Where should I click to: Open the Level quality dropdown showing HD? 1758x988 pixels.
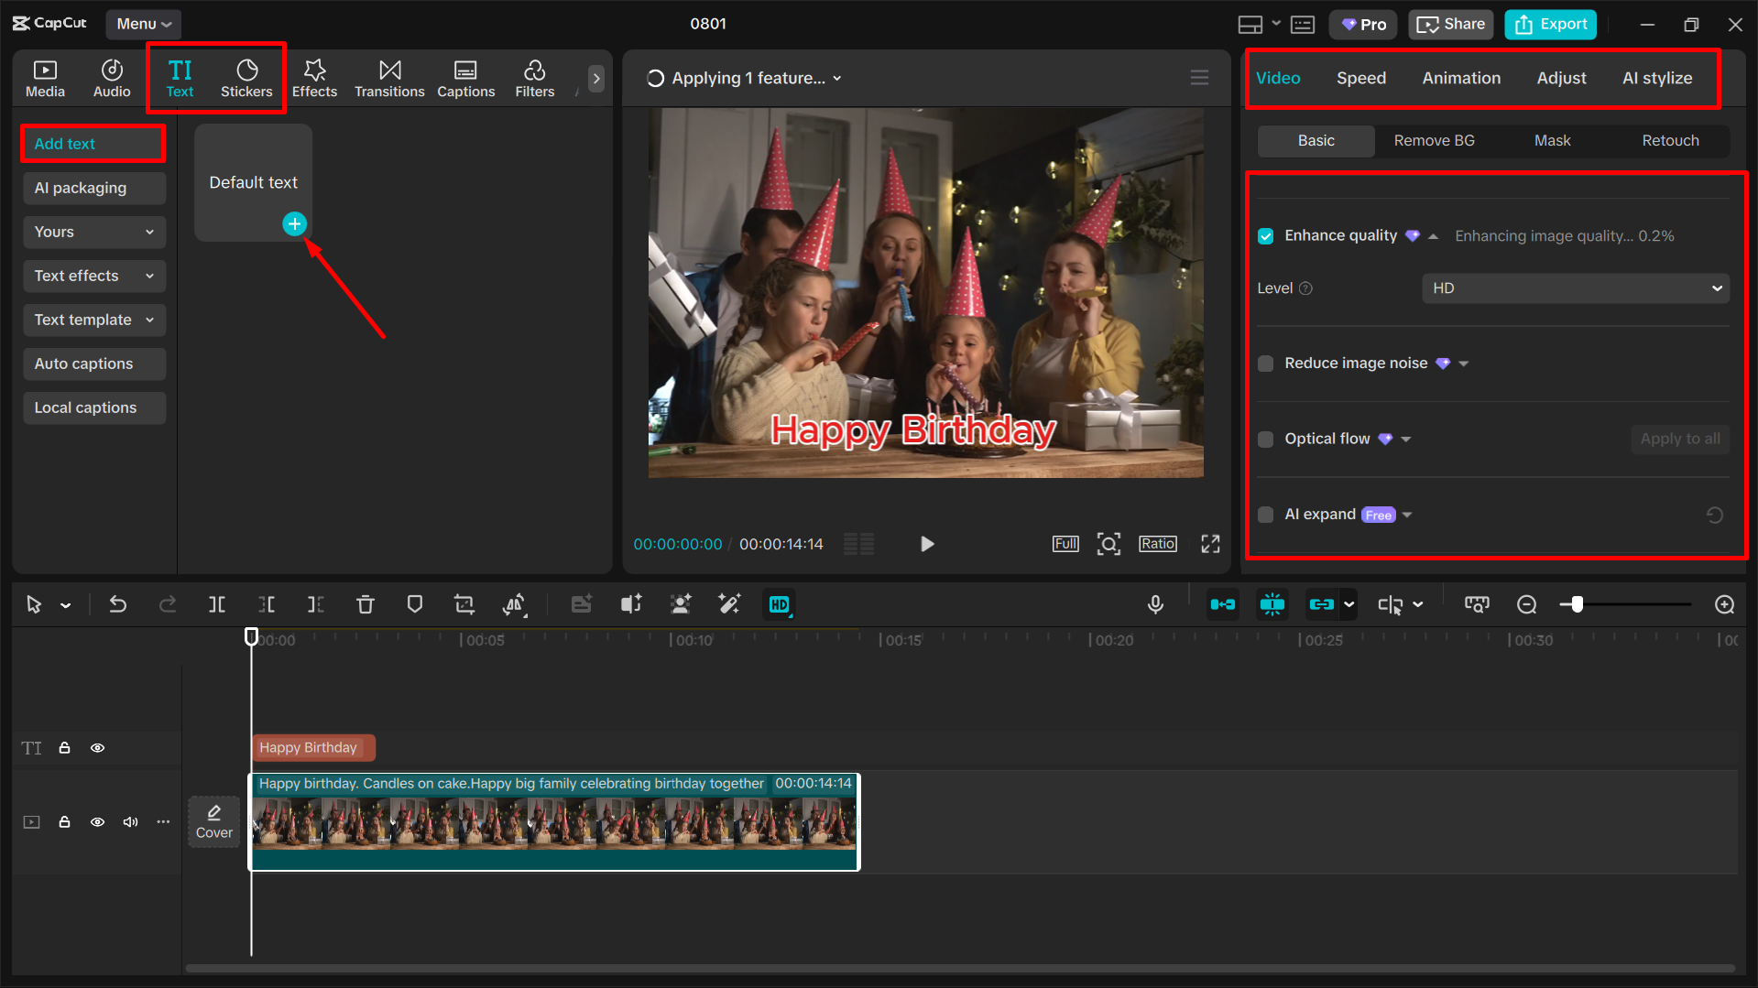tap(1574, 288)
